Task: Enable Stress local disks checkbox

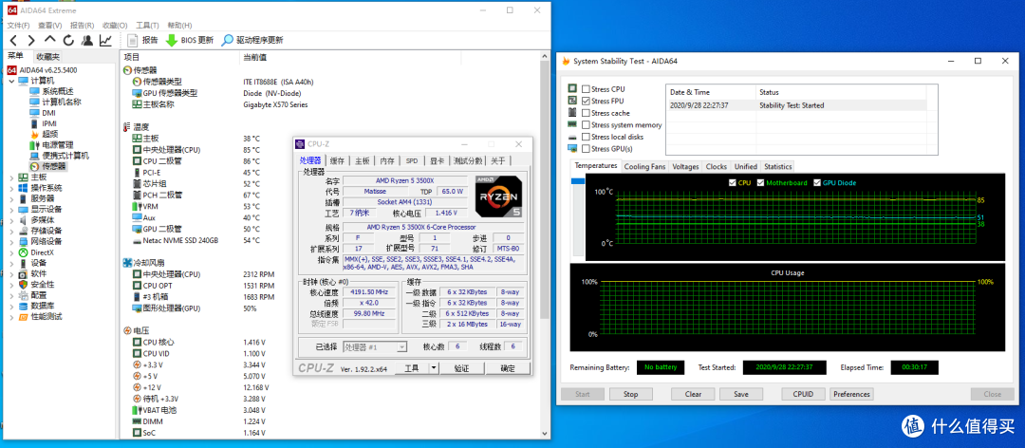Action: (586, 137)
